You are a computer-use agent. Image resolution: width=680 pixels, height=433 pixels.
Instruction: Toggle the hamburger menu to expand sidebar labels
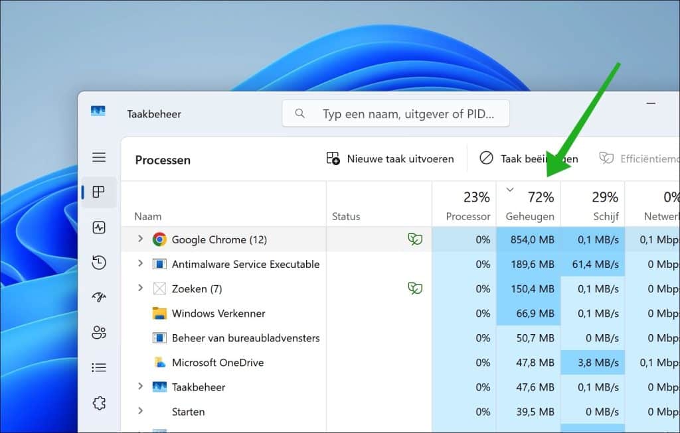(x=99, y=157)
